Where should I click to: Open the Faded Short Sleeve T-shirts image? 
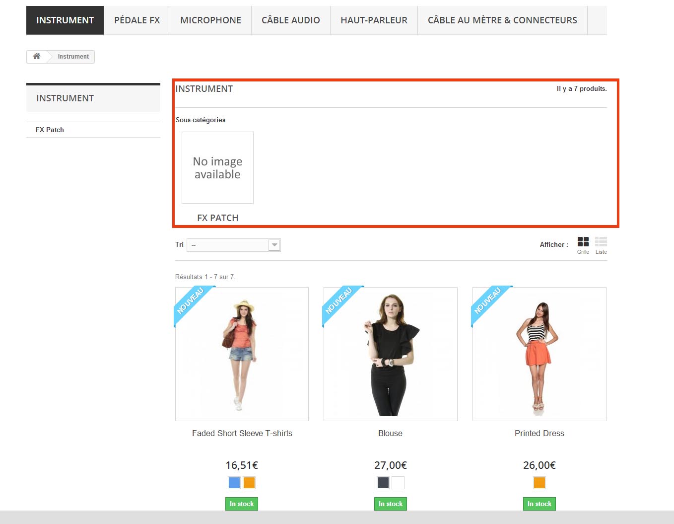click(242, 354)
